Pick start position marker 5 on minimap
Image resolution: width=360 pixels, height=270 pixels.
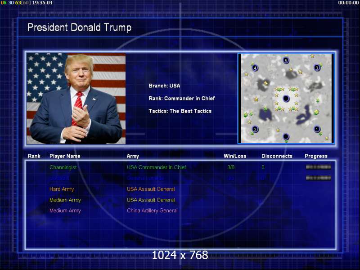pos(286,60)
